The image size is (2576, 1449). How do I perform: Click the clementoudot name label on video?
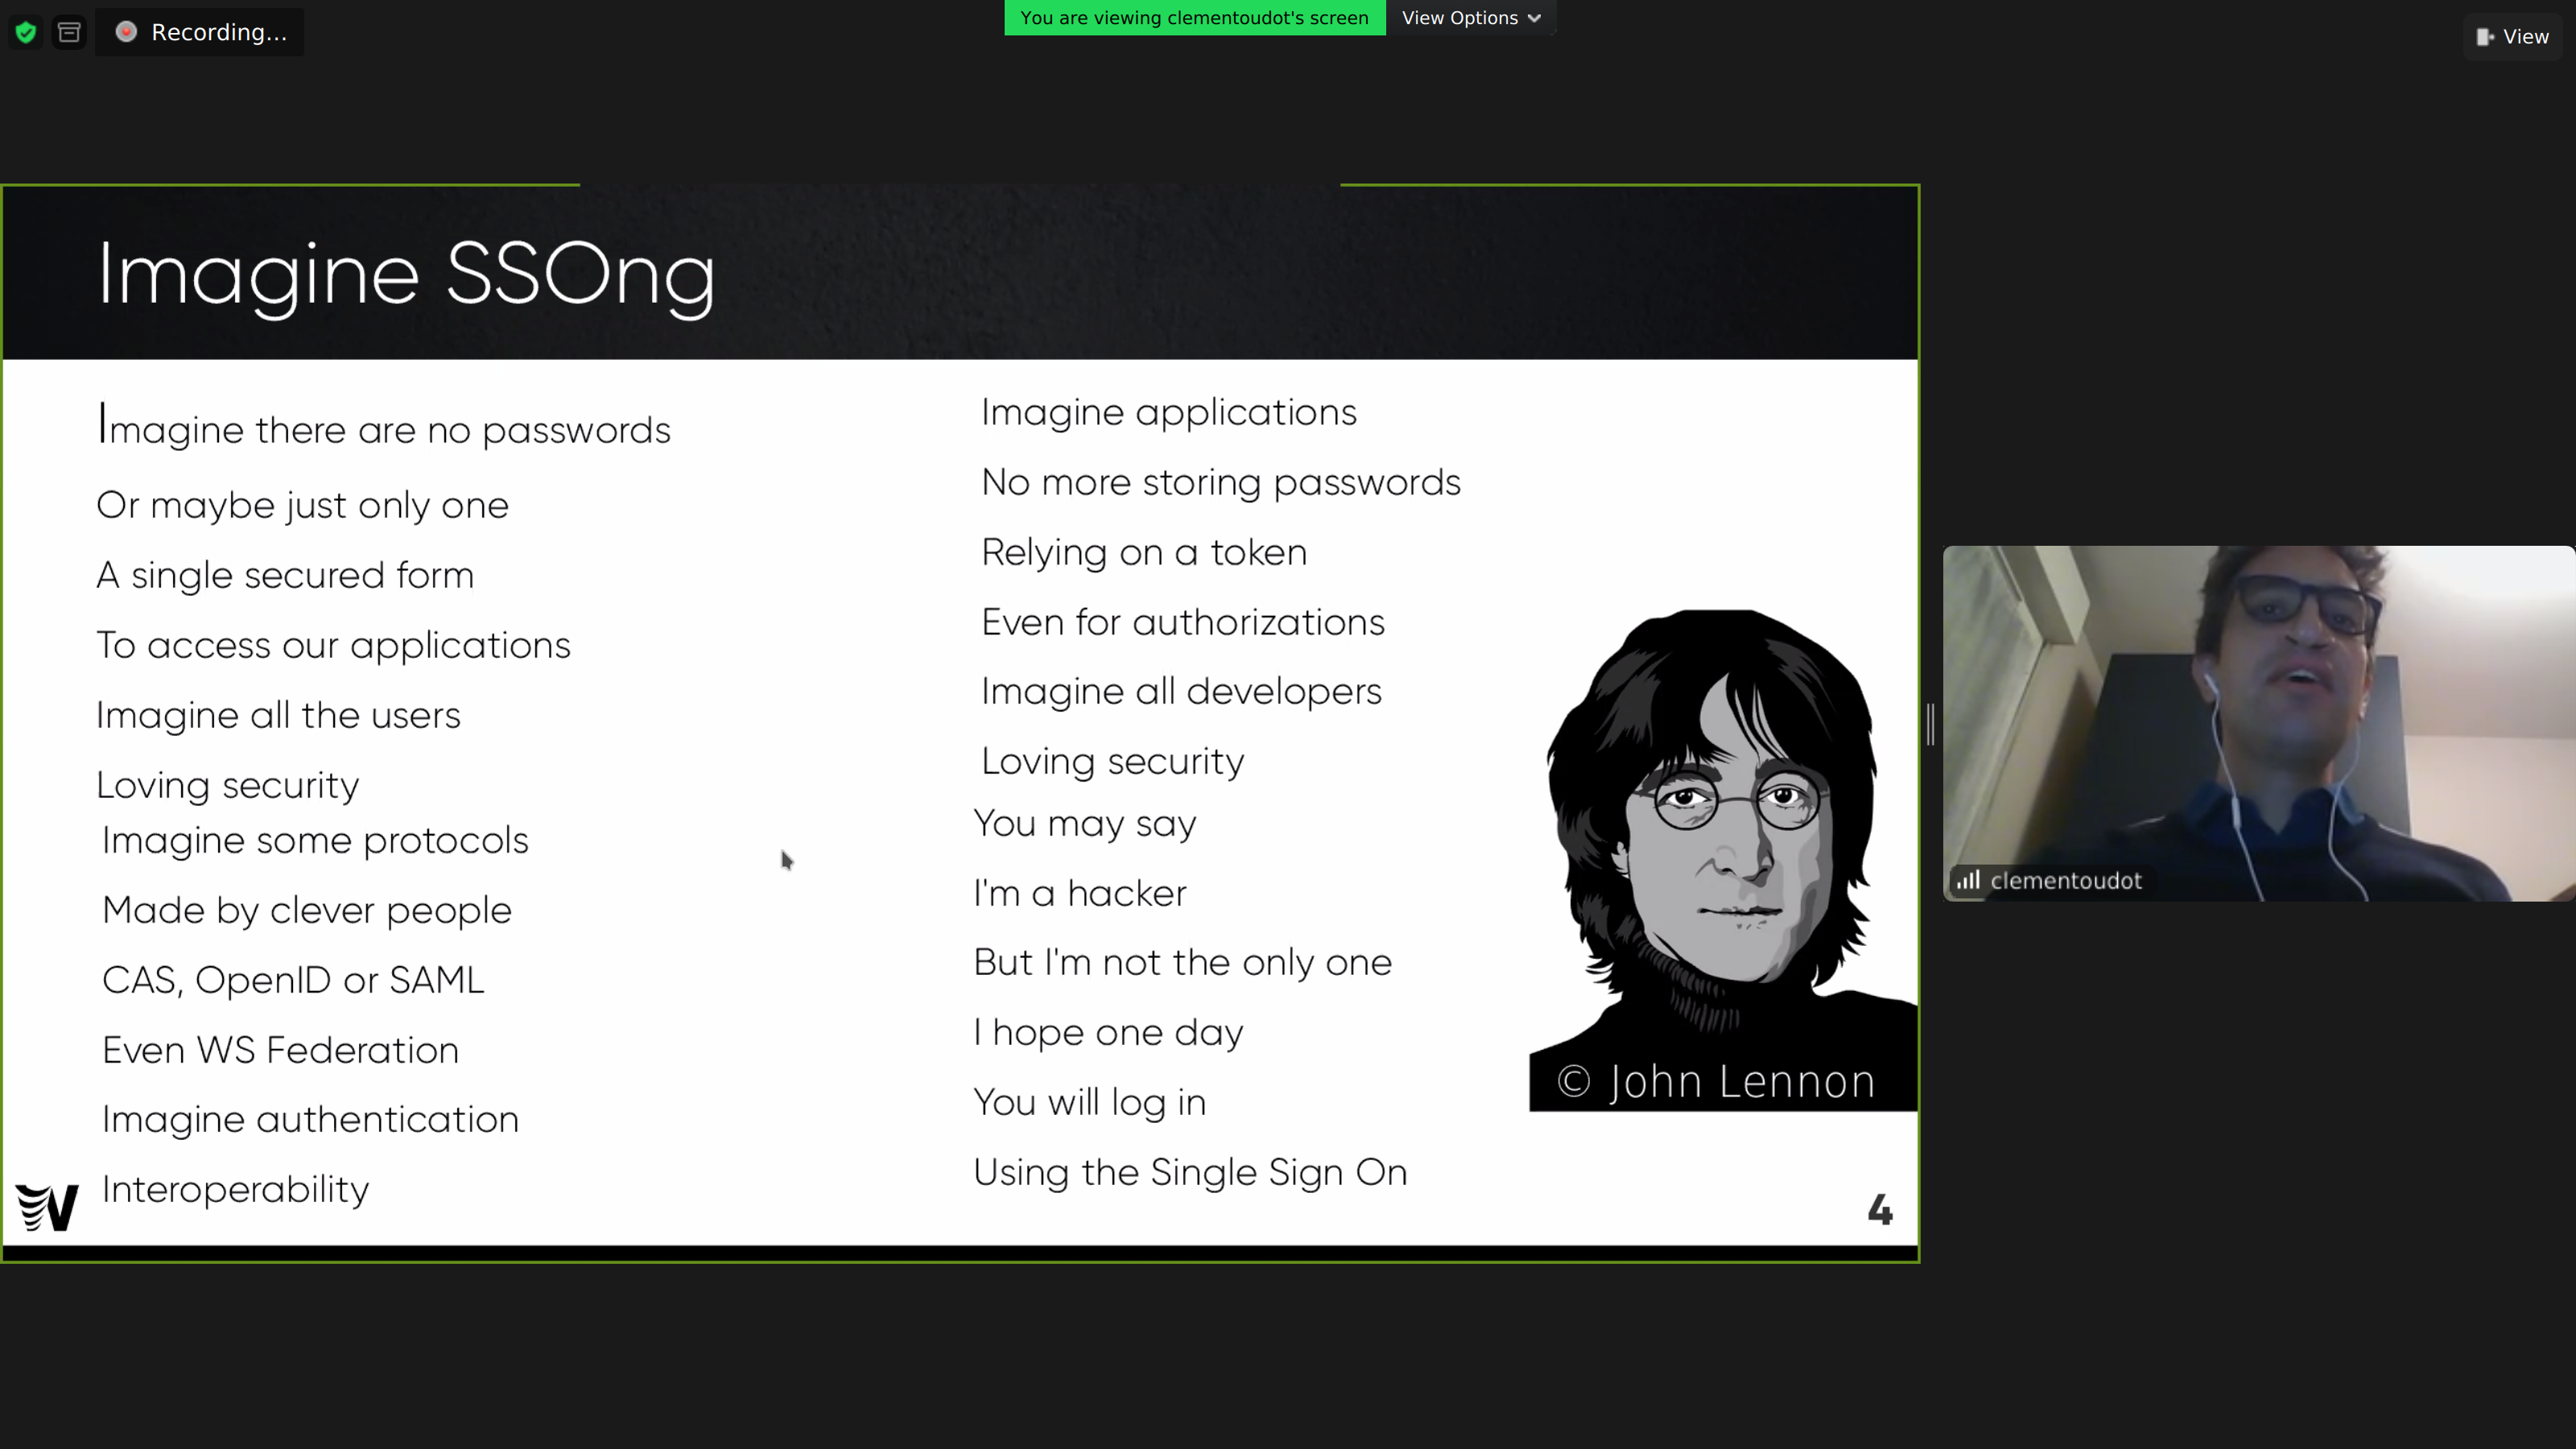click(2065, 881)
